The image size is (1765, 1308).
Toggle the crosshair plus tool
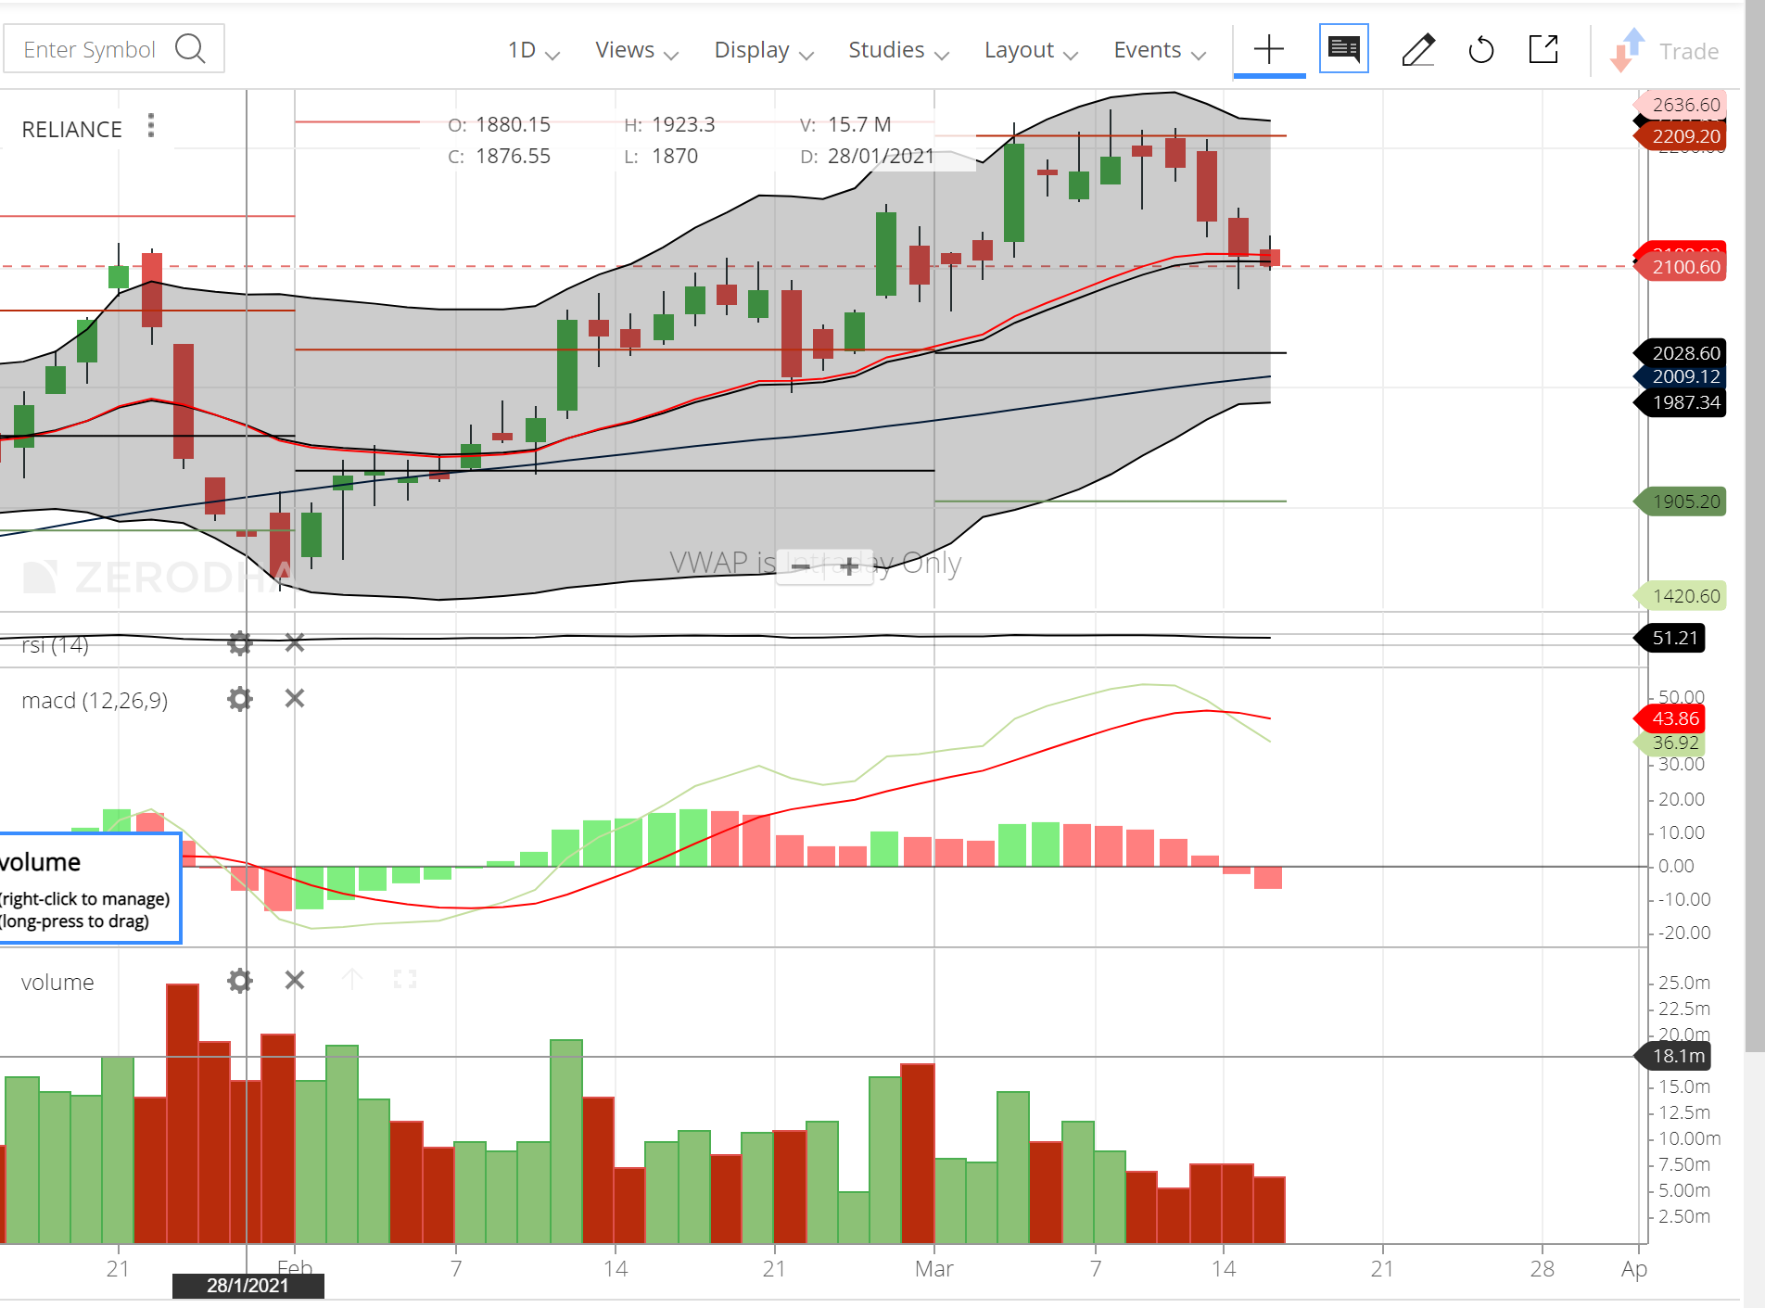point(1268,49)
